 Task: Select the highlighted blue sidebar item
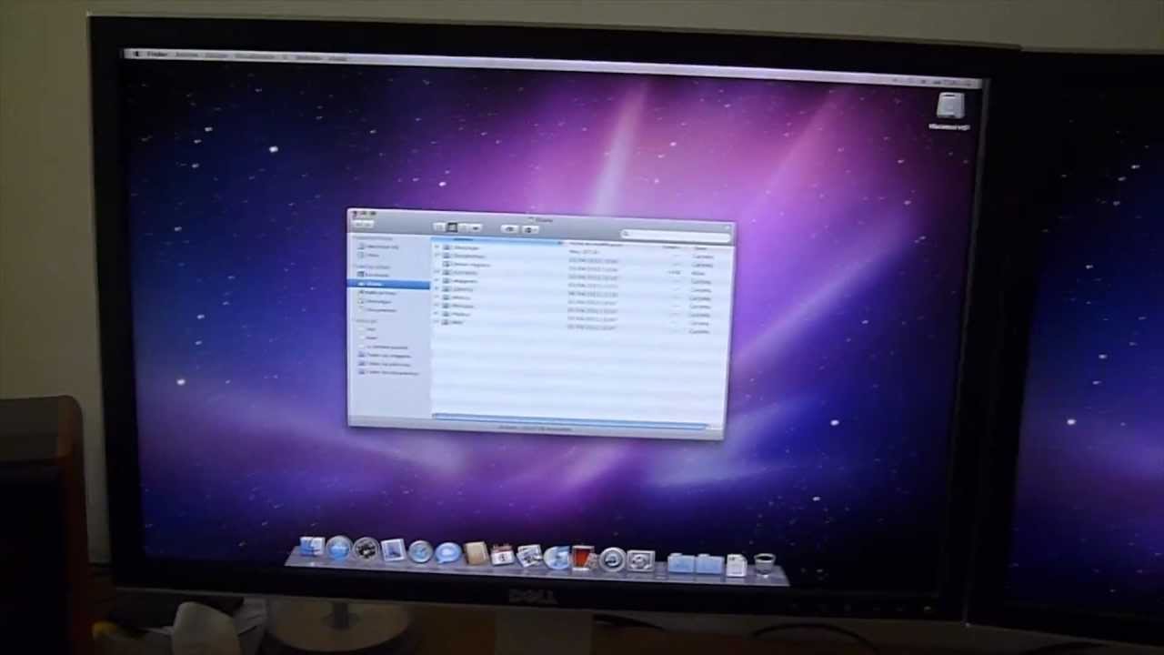[388, 284]
